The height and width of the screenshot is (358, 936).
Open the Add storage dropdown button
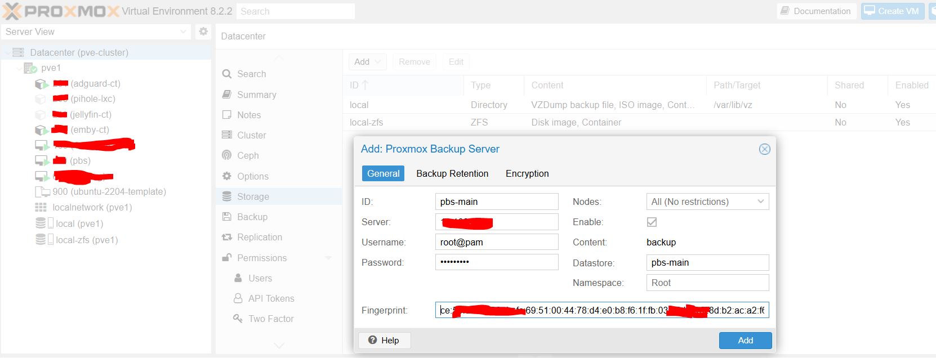pyautogui.click(x=368, y=62)
